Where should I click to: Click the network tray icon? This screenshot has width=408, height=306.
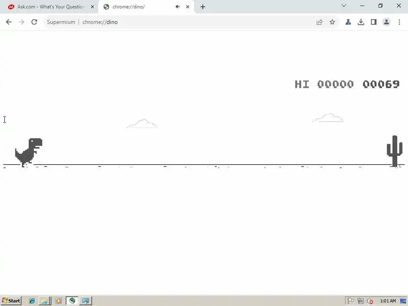(x=360, y=301)
